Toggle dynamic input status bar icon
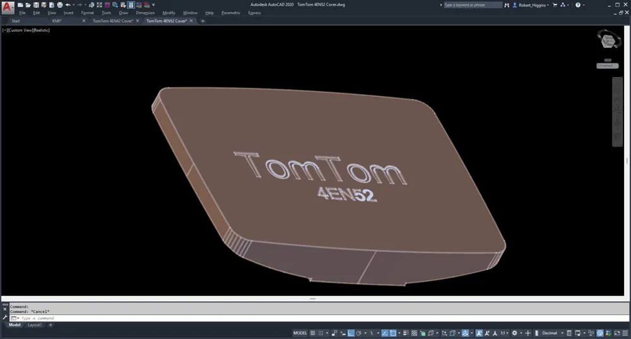This screenshot has height=339, width=631. 343,333
